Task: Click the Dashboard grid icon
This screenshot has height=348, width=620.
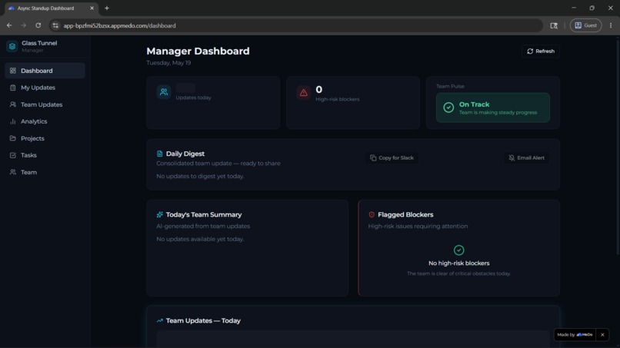Action: pos(12,71)
